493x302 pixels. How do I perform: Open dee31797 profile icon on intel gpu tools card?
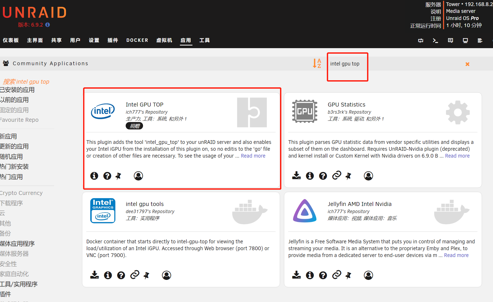point(166,275)
